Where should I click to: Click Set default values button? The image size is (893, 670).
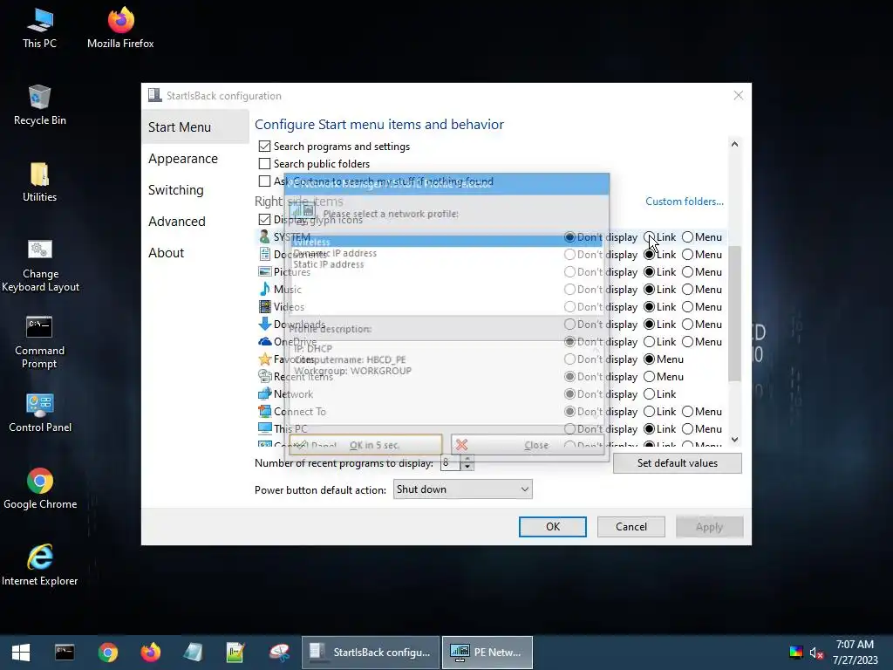tap(677, 463)
